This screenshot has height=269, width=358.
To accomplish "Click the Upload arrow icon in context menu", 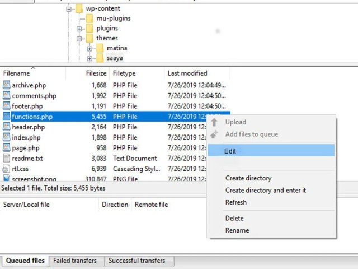I will click(x=214, y=122).
